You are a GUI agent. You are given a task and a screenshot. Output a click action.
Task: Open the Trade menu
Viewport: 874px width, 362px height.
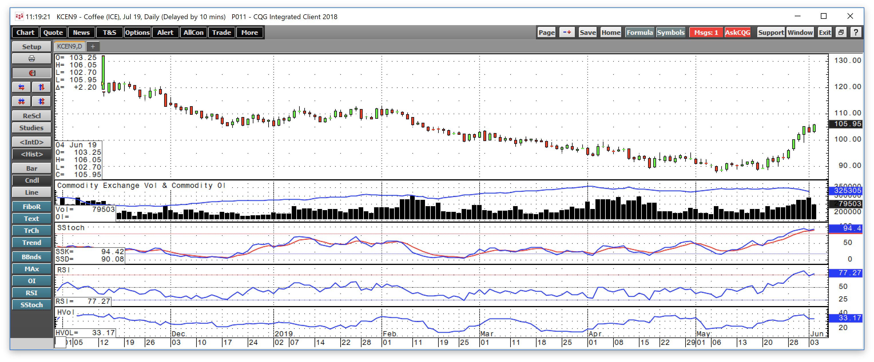point(222,33)
